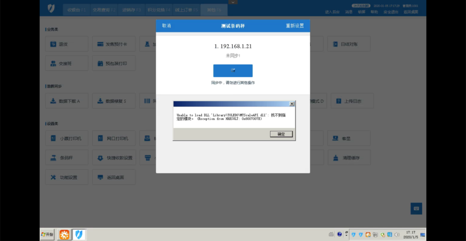This screenshot has width=466, height=241.
Task: Open 预包装打印 prepack print tile
Action: [114, 63]
